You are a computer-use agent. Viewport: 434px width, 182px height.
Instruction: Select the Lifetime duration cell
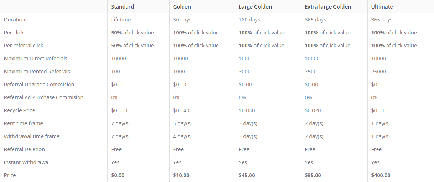pos(121,20)
